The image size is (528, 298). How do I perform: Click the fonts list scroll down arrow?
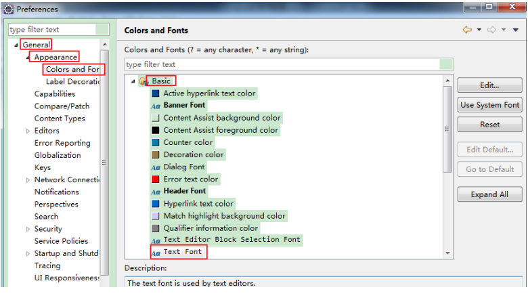click(447, 253)
